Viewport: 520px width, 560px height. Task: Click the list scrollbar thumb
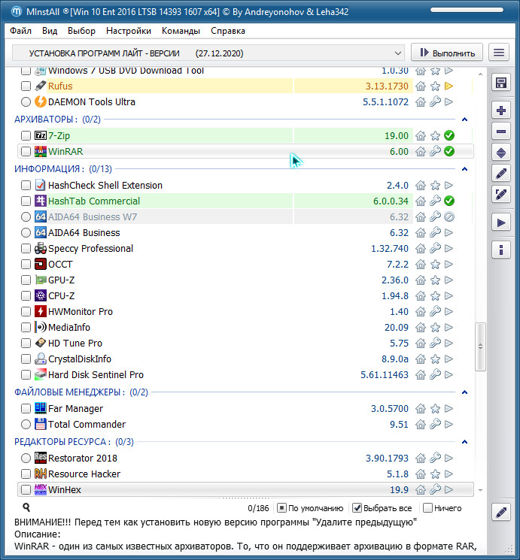[x=480, y=347]
